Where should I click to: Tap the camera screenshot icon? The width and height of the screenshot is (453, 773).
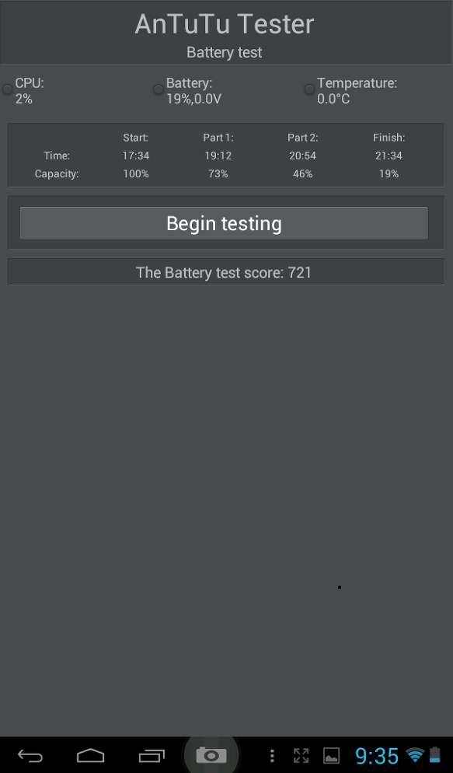211,755
